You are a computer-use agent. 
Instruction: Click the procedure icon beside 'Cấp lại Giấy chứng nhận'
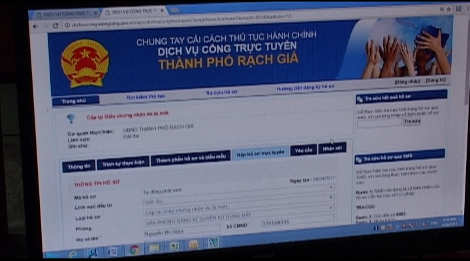point(70,119)
